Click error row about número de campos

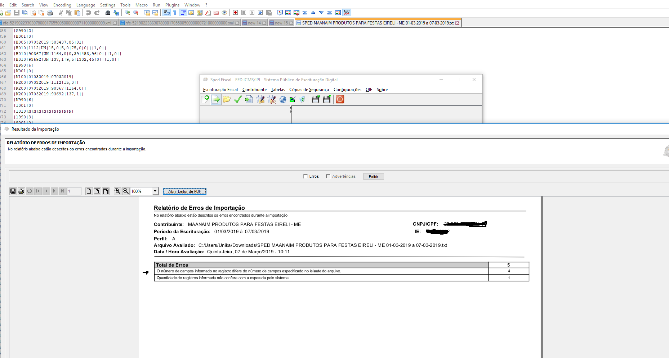click(342, 271)
